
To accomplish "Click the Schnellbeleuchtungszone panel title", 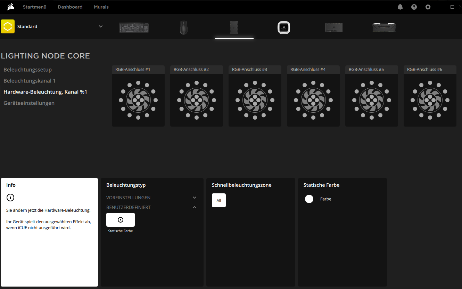I will pos(242,185).
